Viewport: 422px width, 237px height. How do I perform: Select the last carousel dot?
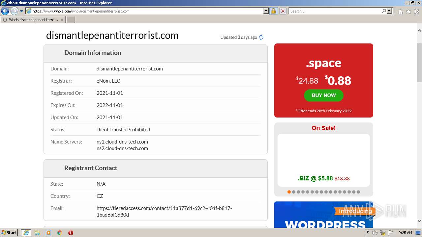pos(358,192)
